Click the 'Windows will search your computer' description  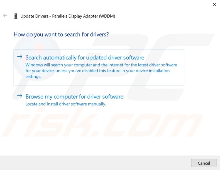click(x=101, y=65)
